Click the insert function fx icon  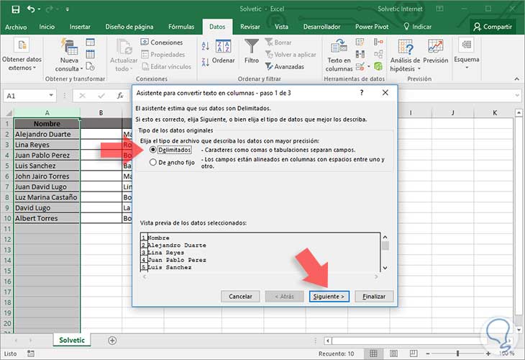tap(120, 96)
